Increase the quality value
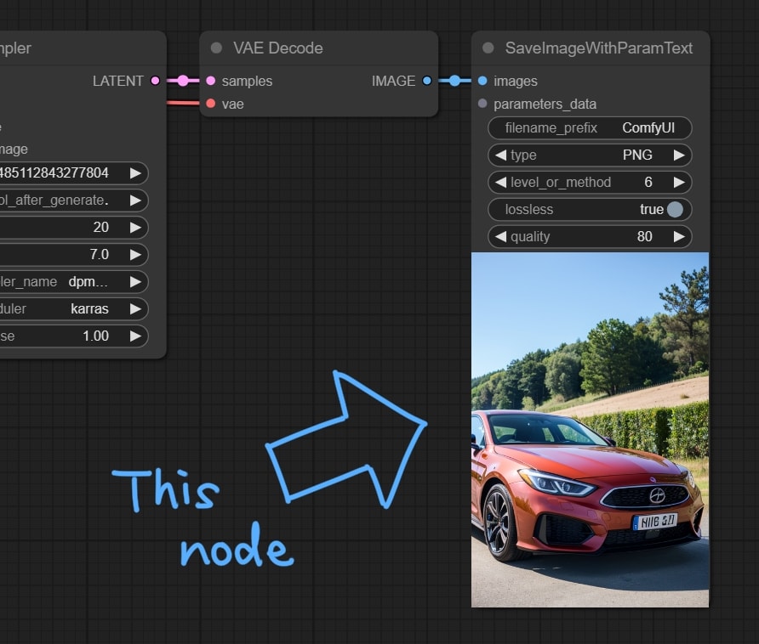The width and height of the screenshot is (759, 644). pyautogui.click(x=679, y=236)
